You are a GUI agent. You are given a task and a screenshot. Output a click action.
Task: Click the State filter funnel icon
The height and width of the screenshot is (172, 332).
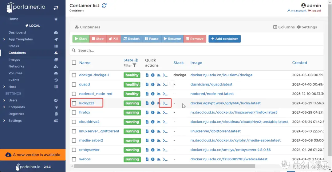[134, 65]
